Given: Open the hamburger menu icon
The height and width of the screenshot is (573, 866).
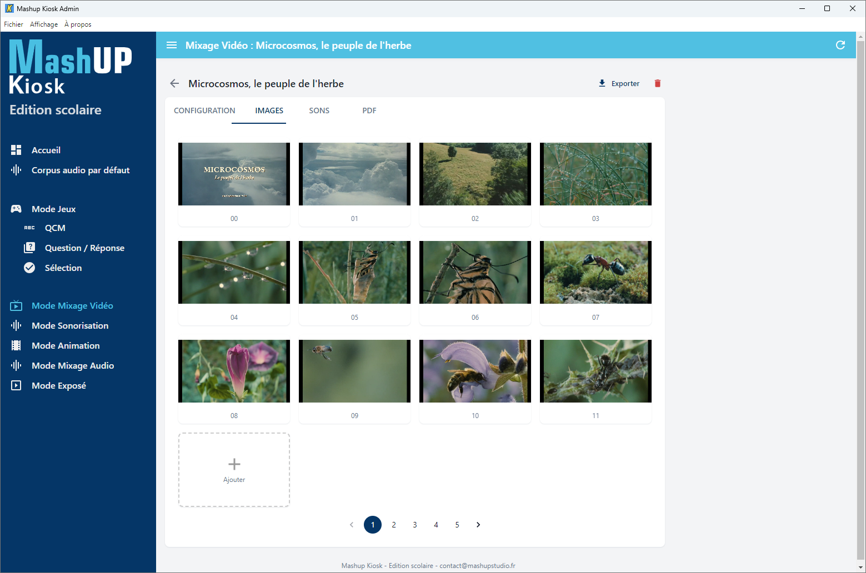Looking at the screenshot, I should pos(172,45).
